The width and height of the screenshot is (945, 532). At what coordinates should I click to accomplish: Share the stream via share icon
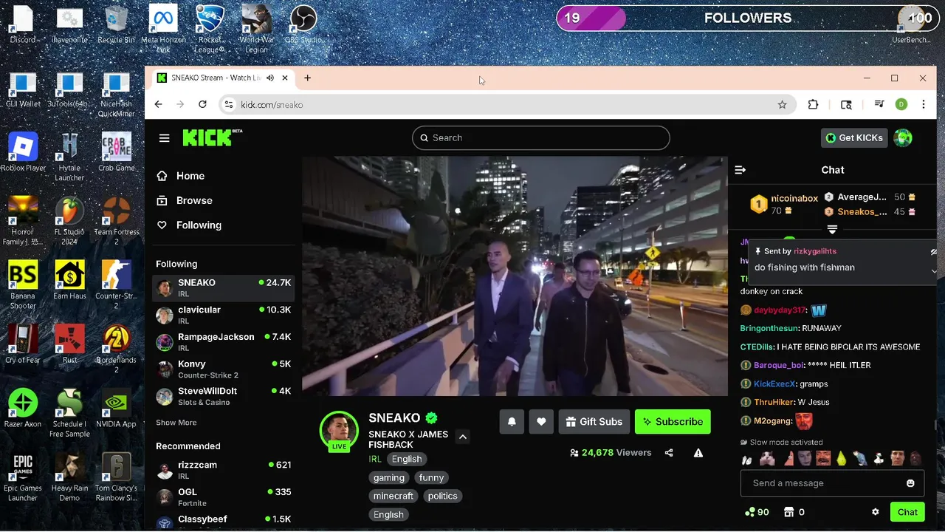coord(669,453)
